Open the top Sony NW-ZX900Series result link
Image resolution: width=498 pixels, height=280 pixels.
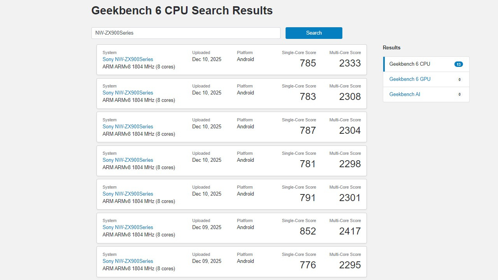[128, 59]
